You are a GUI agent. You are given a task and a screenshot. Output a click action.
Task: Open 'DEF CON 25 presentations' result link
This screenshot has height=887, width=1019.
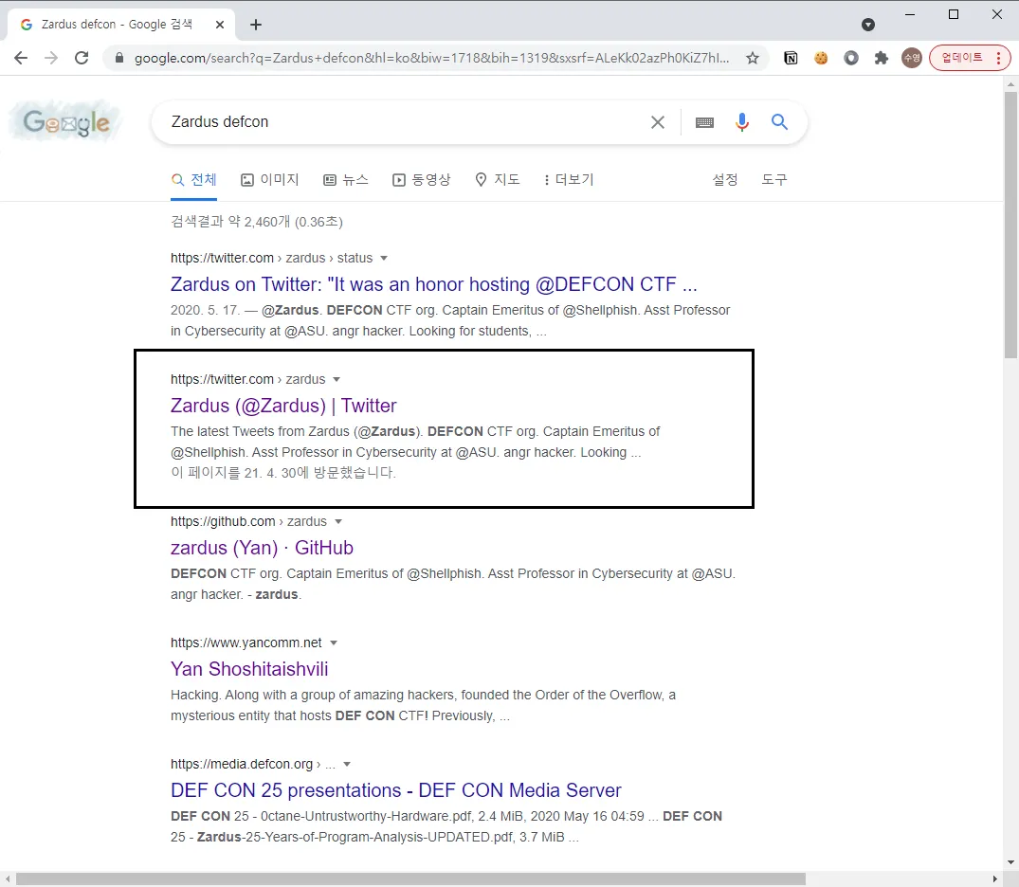click(396, 791)
